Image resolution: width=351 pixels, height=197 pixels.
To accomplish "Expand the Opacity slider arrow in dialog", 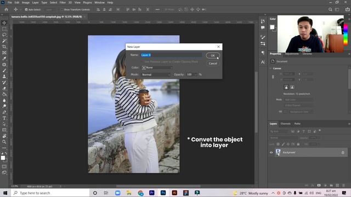I will [196, 74].
